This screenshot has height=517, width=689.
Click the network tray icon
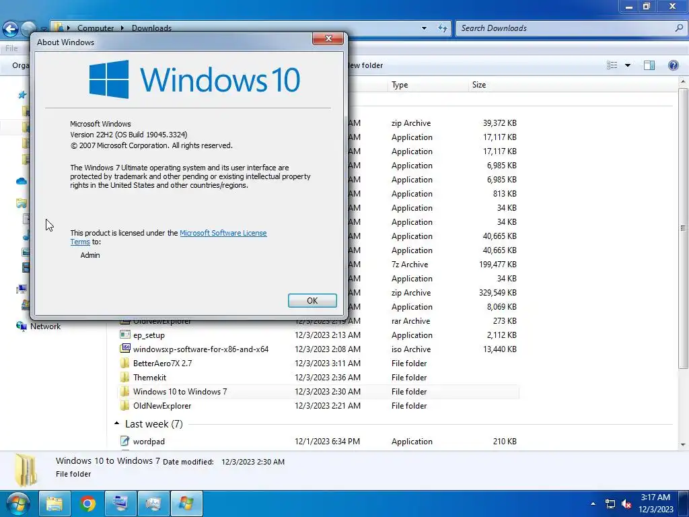pyautogui.click(x=610, y=504)
